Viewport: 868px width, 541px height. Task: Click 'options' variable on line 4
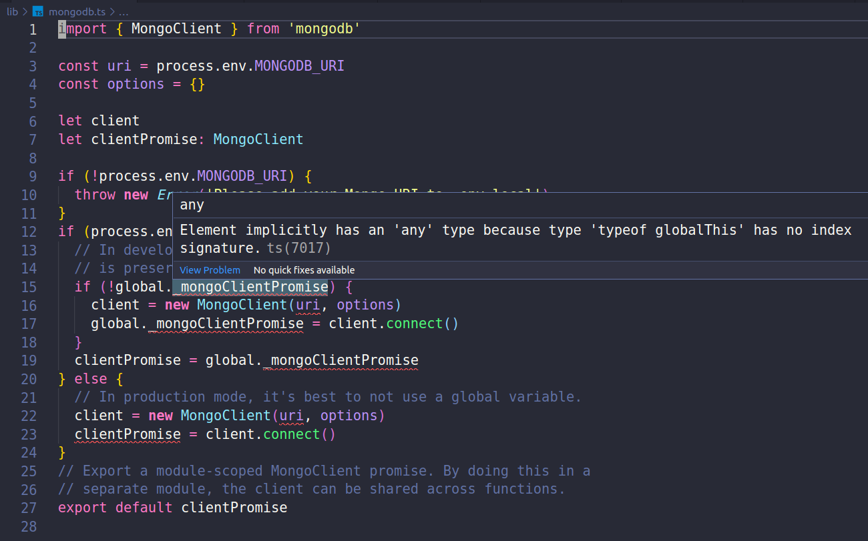coord(136,84)
